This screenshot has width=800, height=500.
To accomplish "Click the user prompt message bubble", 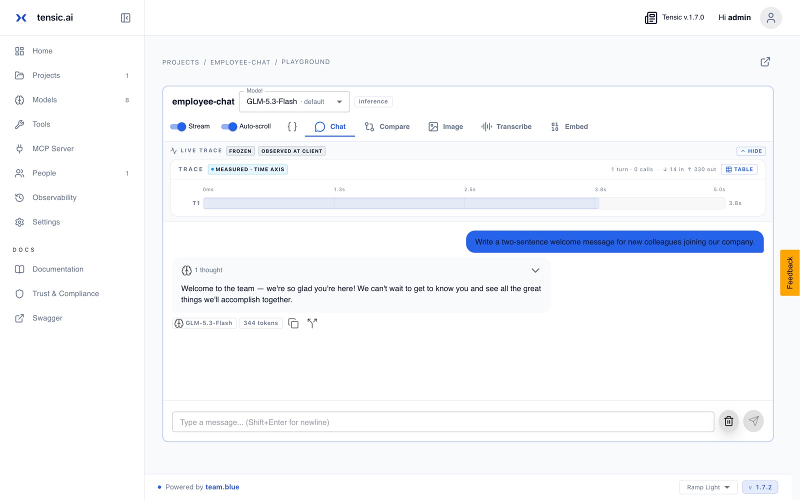I will pos(614,242).
